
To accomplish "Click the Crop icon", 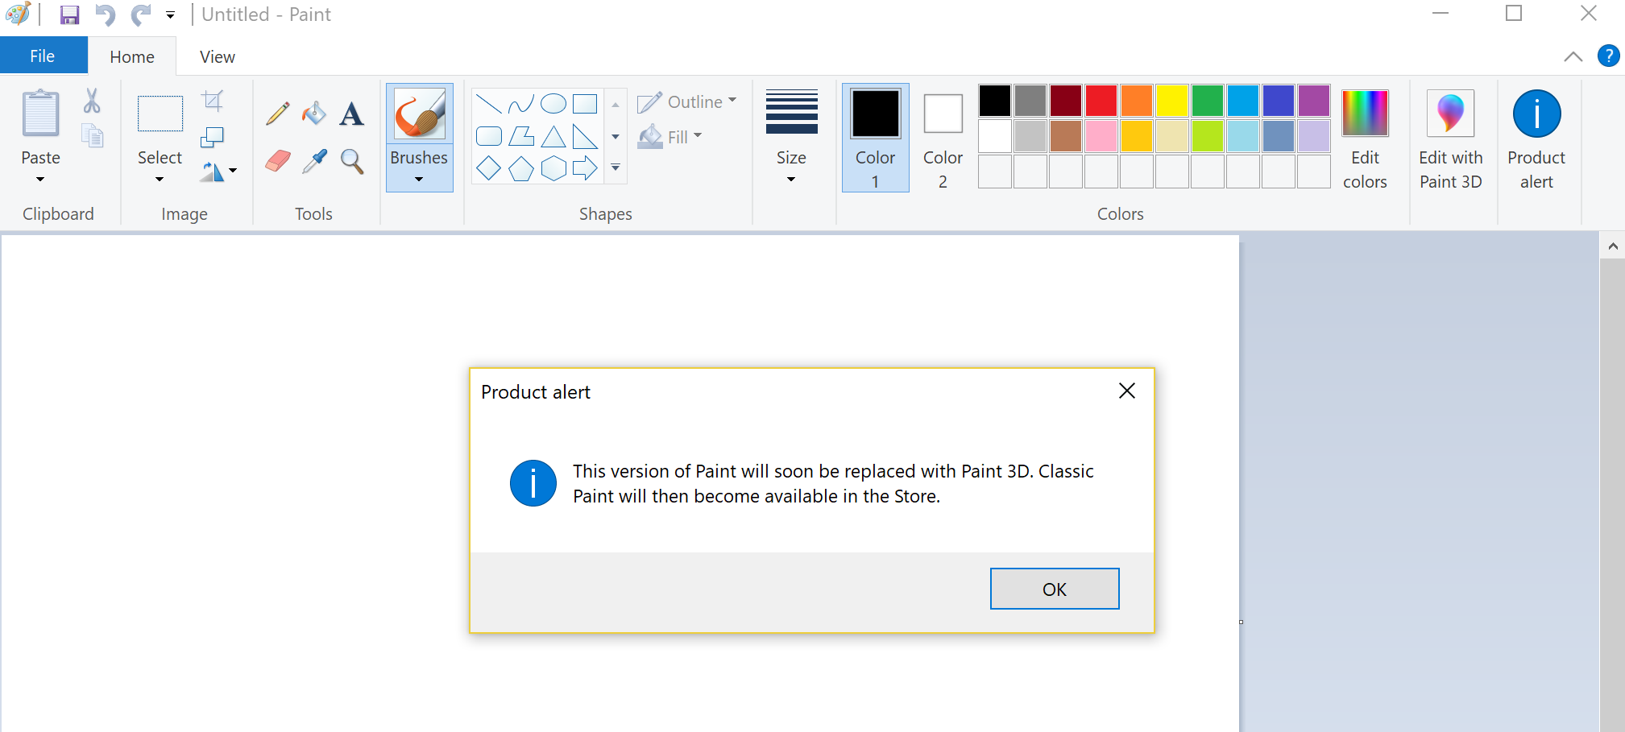I will click(213, 101).
